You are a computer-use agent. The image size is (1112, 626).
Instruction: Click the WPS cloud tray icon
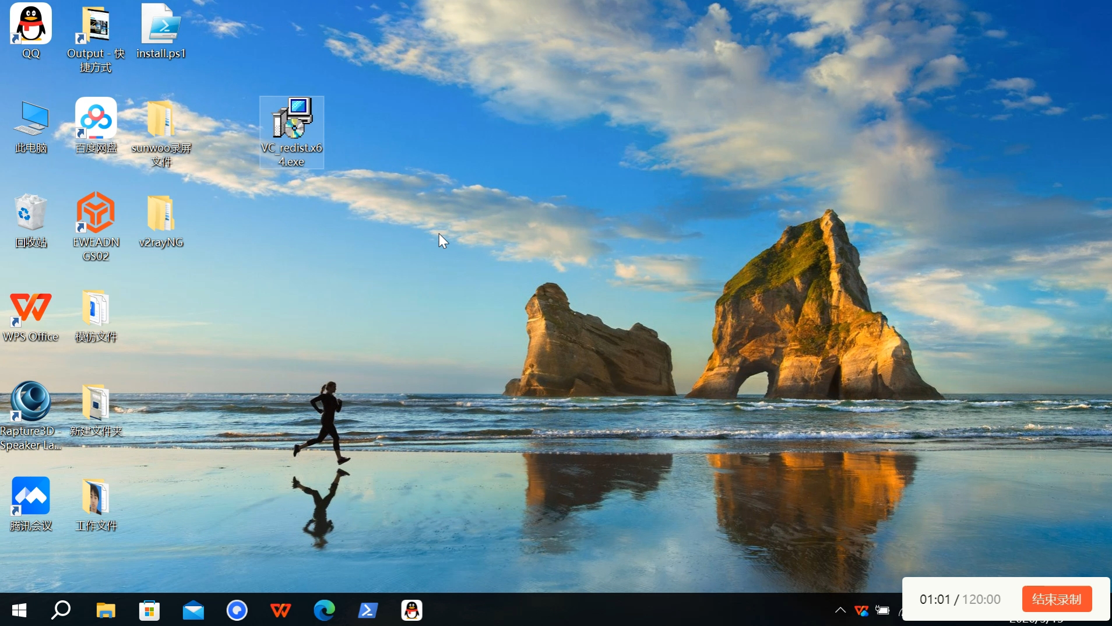coord(861,610)
